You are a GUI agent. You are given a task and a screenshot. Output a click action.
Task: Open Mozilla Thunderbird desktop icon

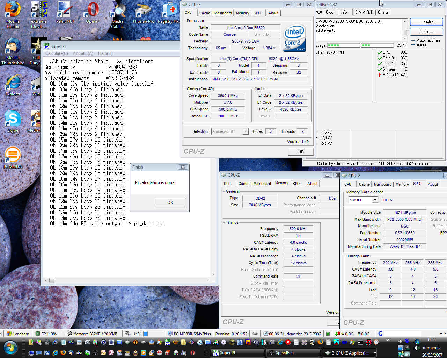pyautogui.click(x=13, y=51)
